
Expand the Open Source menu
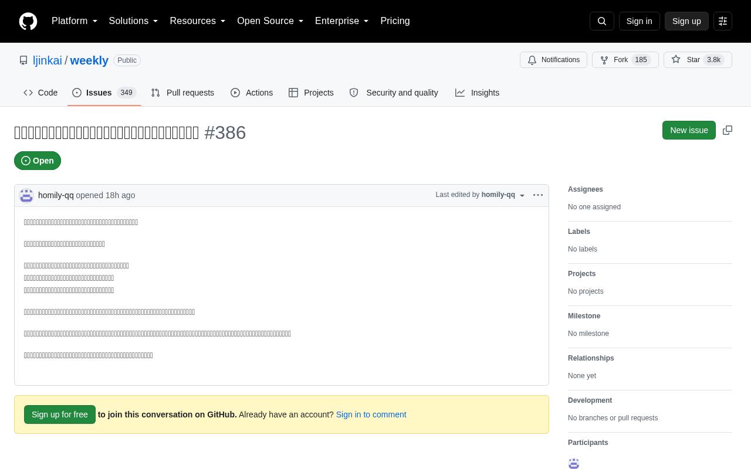(x=270, y=21)
